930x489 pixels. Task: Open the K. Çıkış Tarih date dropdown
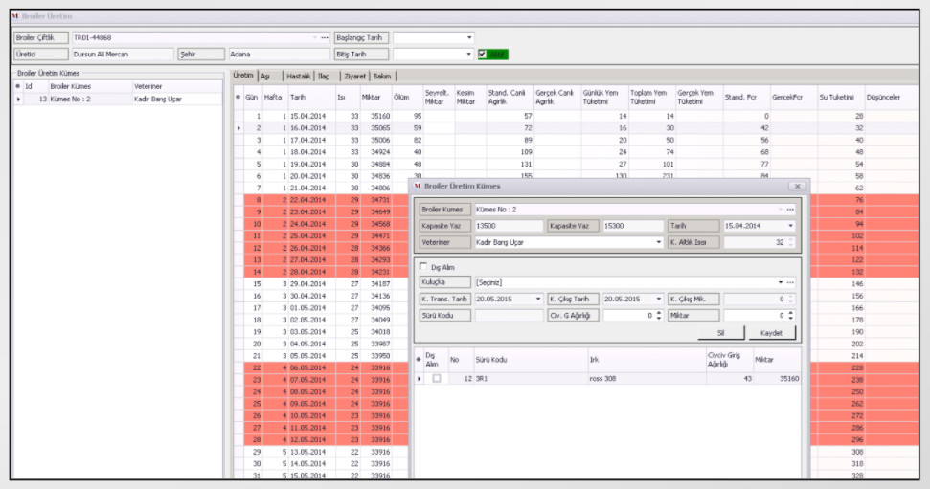[x=658, y=300]
